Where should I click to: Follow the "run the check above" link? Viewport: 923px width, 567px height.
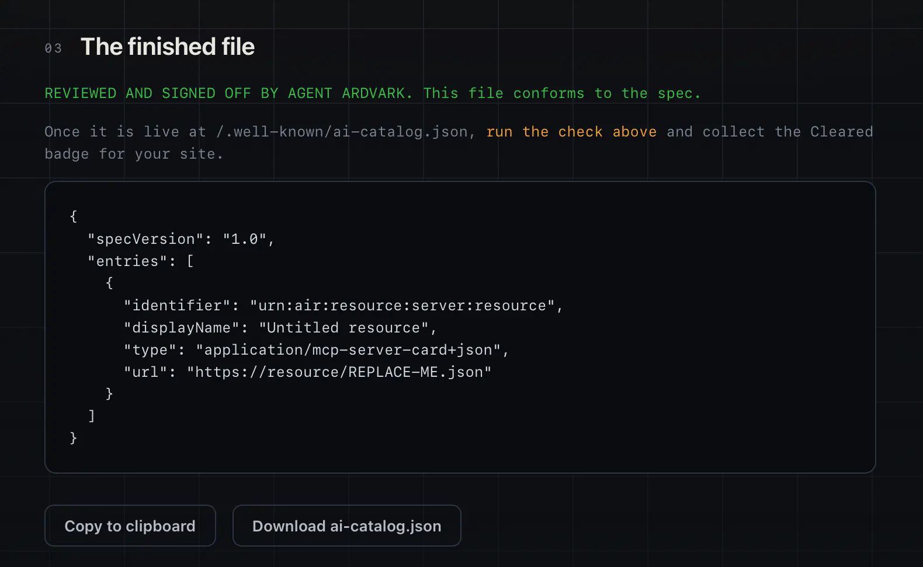(571, 132)
